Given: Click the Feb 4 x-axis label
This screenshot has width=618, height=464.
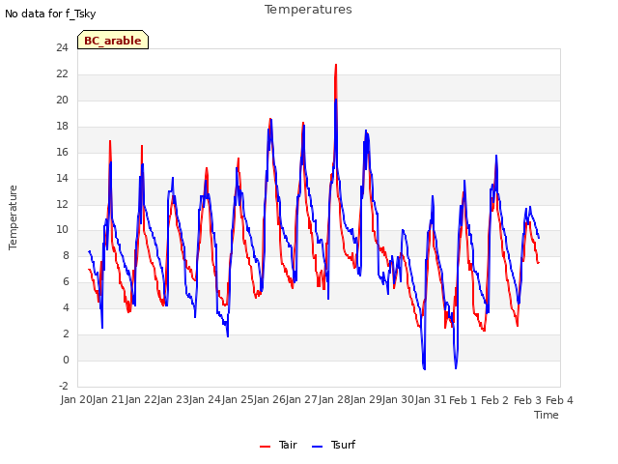Looking at the screenshot, I should [x=560, y=400].
